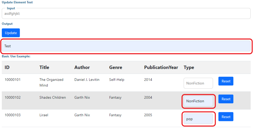Select the Author column header
The image size is (254, 132).
82,67
